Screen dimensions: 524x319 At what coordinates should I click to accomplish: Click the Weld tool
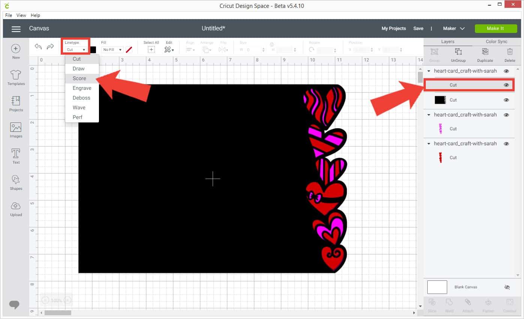click(x=449, y=305)
